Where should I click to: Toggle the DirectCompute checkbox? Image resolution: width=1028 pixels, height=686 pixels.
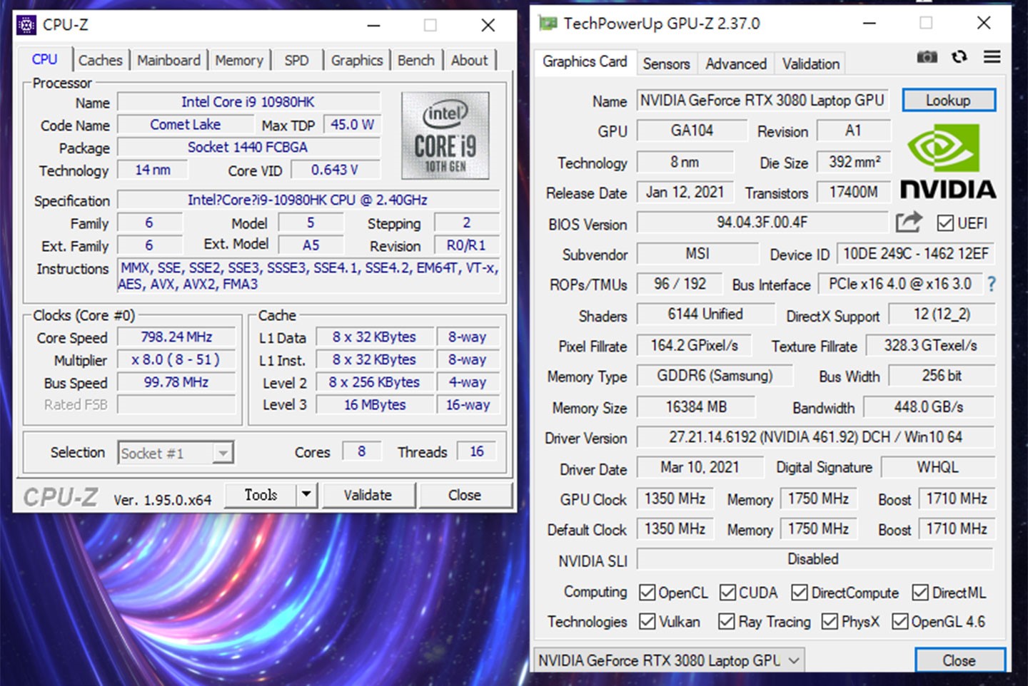pos(800,593)
